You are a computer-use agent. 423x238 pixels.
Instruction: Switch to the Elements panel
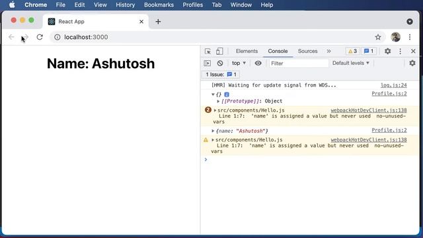click(x=247, y=52)
